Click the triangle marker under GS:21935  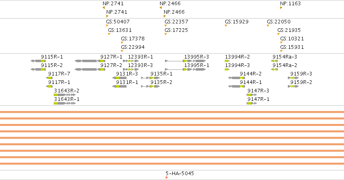pos(279,34)
